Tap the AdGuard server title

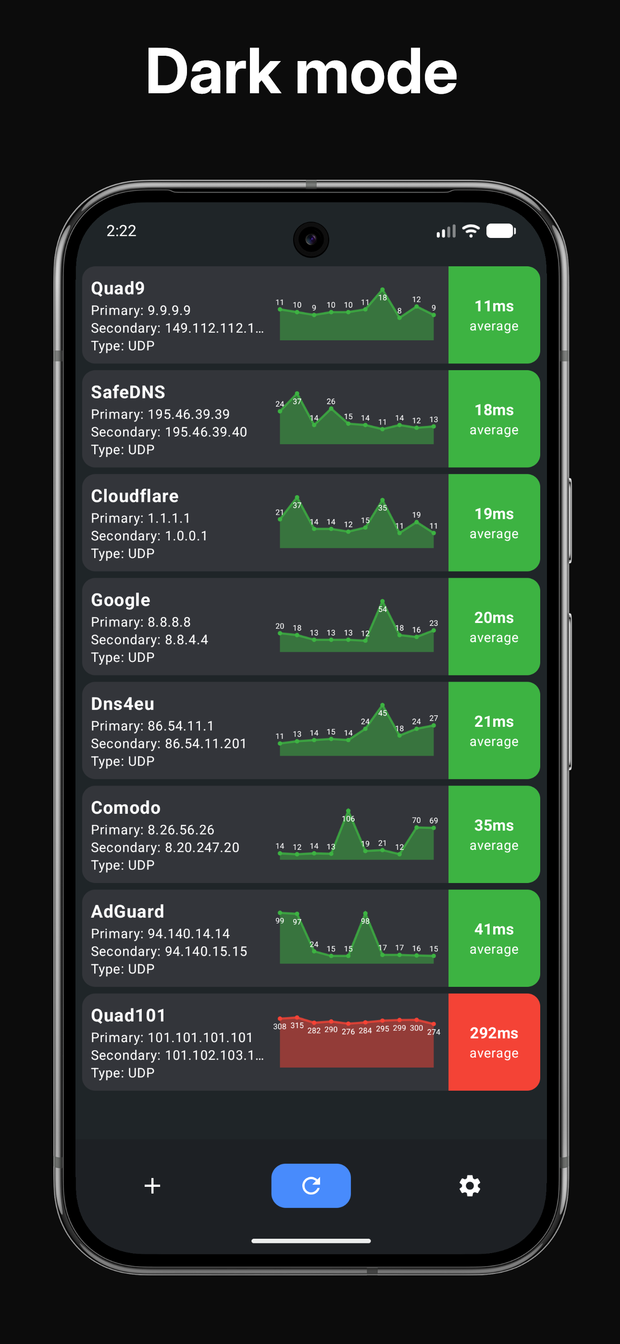pyautogui.click(x=127, y=911)
